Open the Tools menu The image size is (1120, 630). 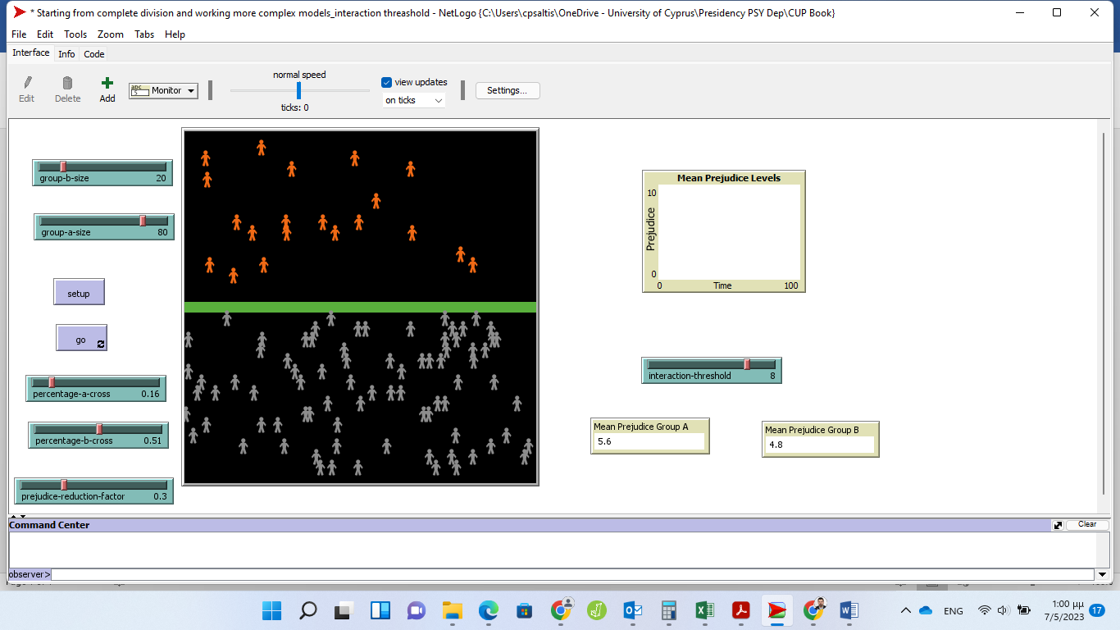(75, 34)
